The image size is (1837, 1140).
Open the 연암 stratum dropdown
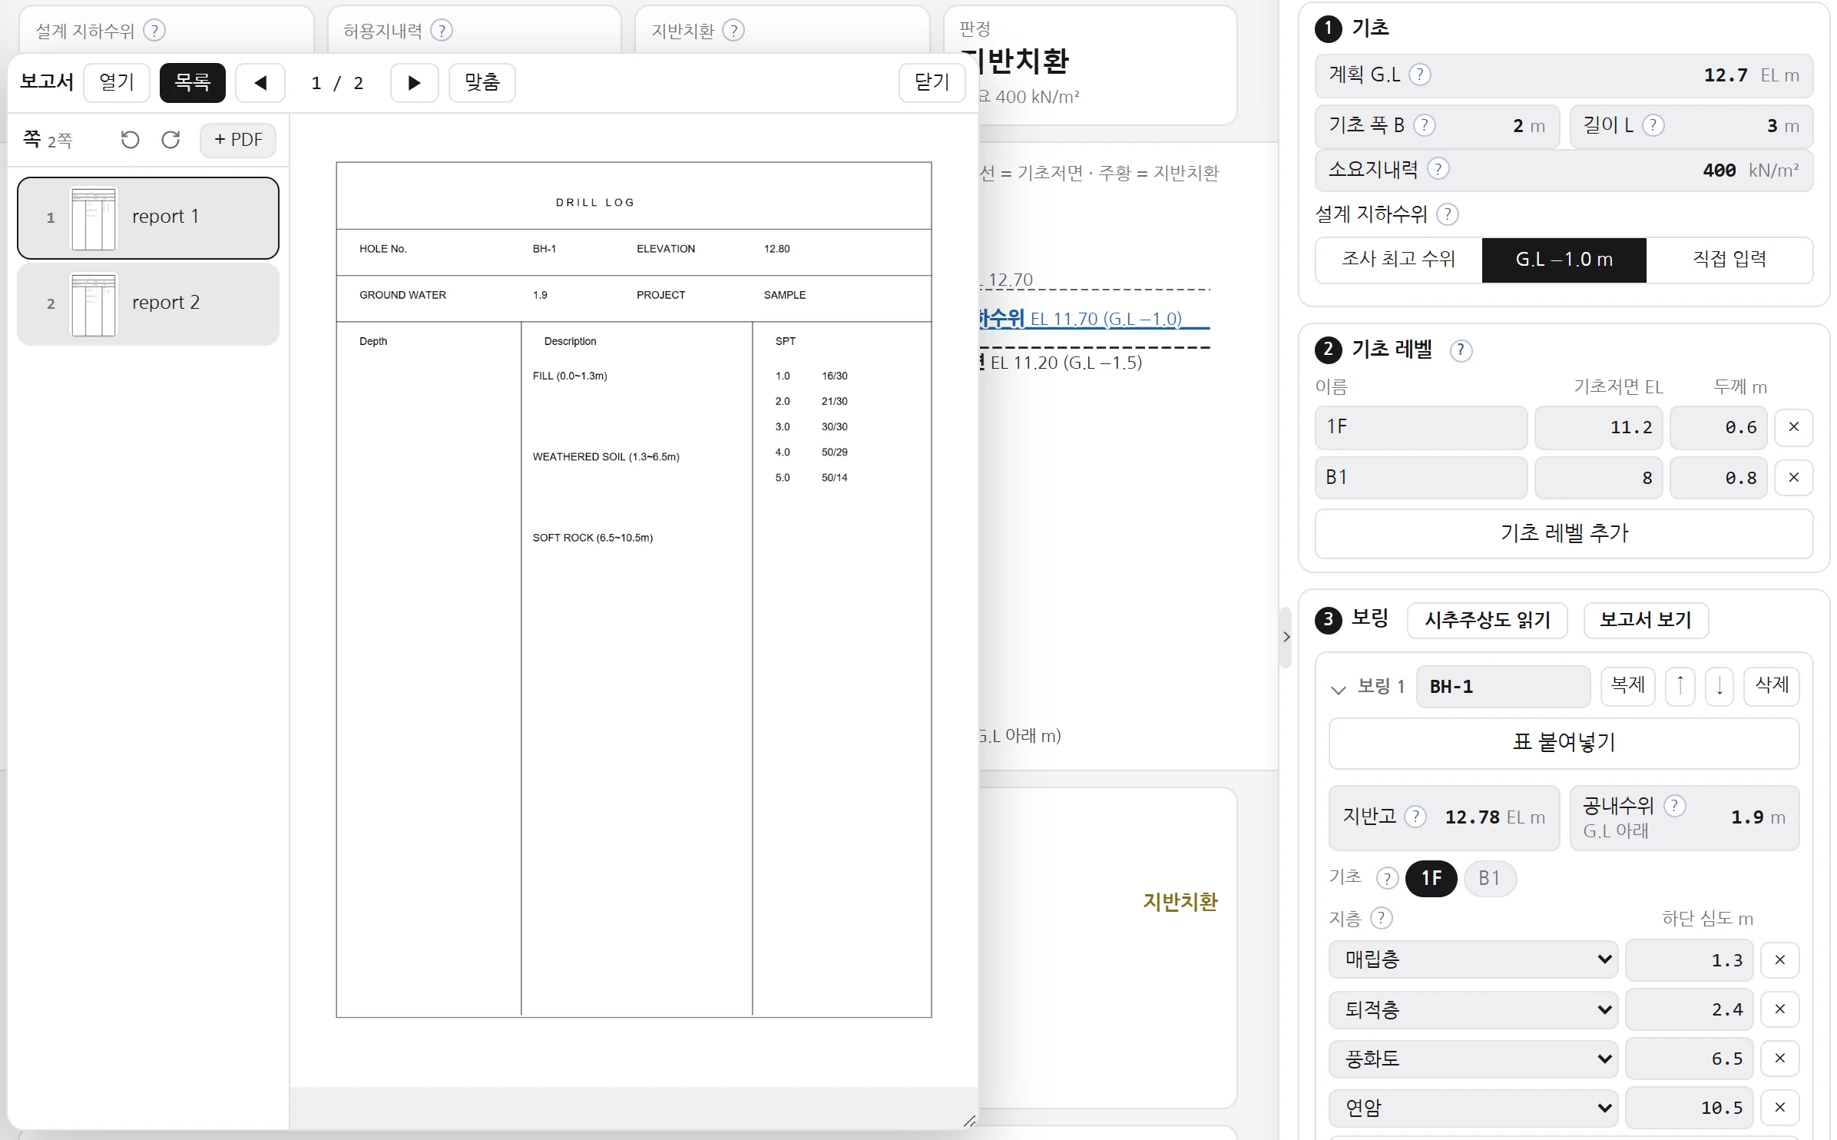1473,1108
